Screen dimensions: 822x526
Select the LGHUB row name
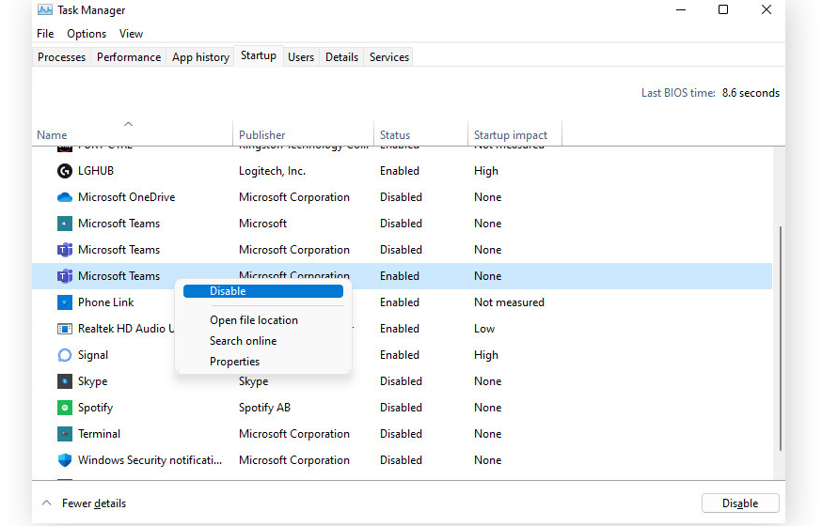(96, 171)
